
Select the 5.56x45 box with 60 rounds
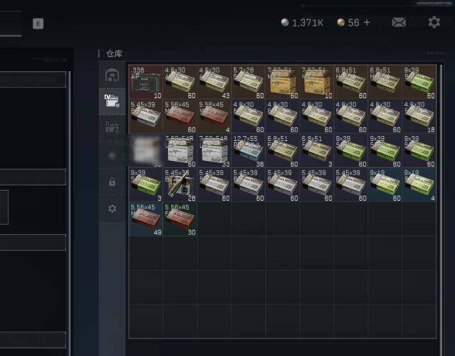pyautogui.click(x=180, y=117)
